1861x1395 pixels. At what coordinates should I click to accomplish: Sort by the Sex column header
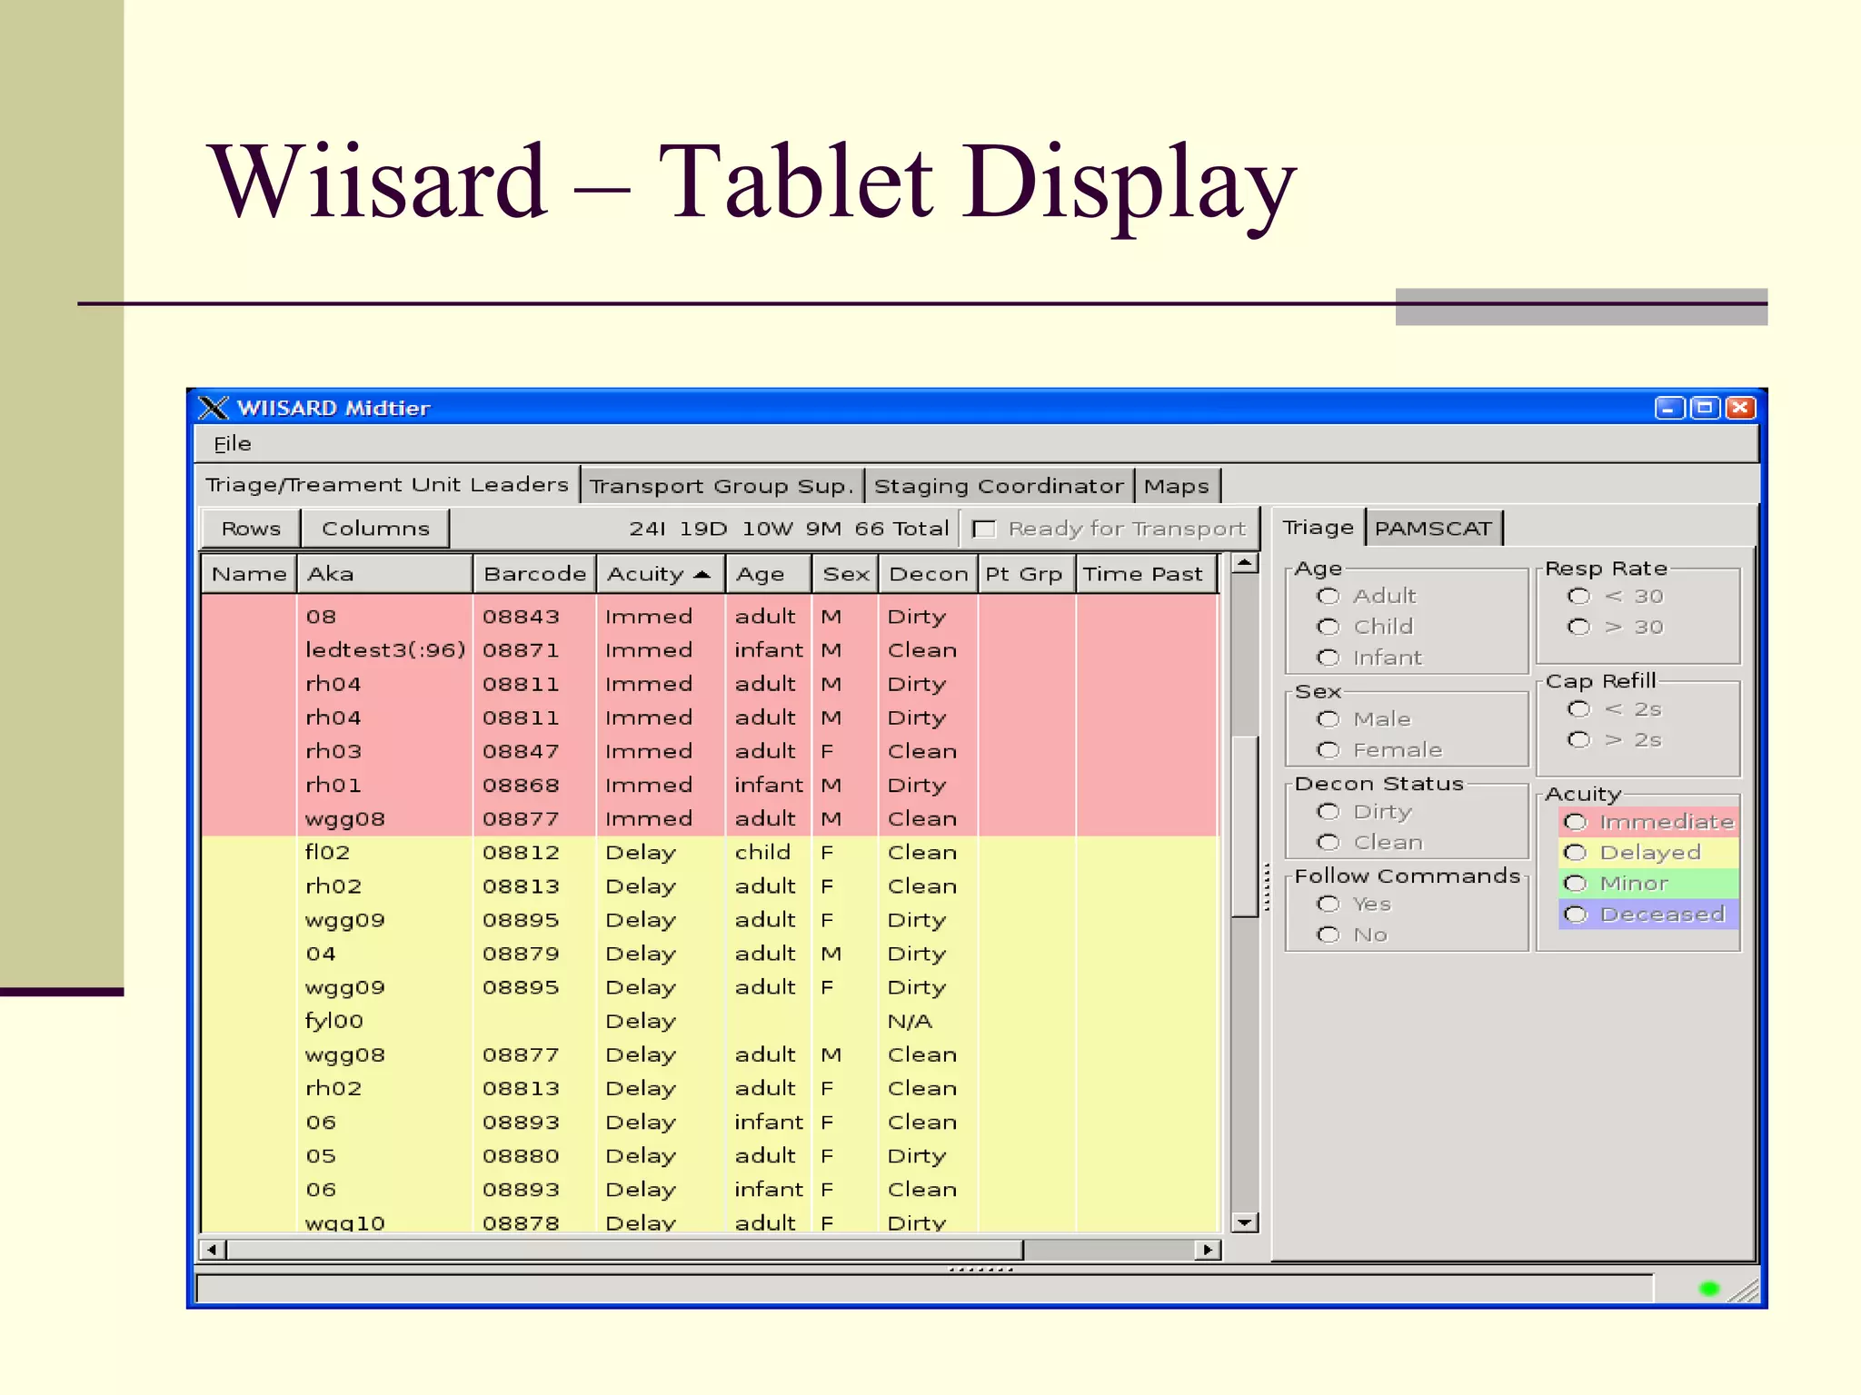[x=845, y=574]
